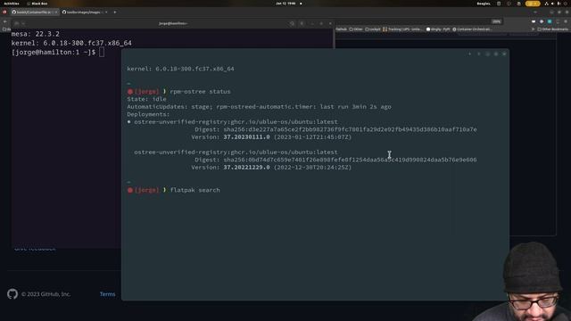
Task: Click version text 37.20221229.0
Action: coord(246,168)
